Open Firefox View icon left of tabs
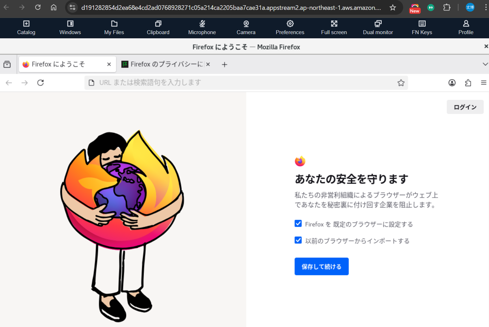 tap(7, 64)
